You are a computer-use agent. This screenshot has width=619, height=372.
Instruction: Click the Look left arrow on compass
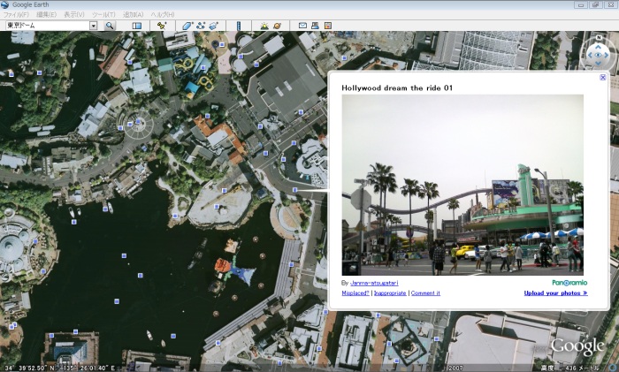pos(590,56)
